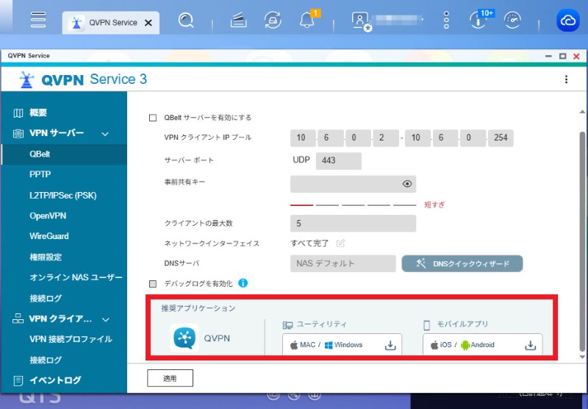Image resolution: width=588 pixels, height=409 pixels.
Task: Click the 適用 apply button
Action: pyautogui.click(x=169, y=378)
